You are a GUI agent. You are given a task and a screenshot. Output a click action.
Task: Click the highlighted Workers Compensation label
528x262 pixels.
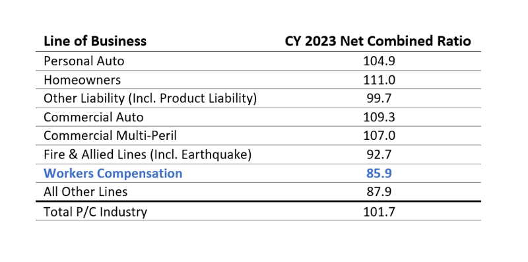[113, 174]
